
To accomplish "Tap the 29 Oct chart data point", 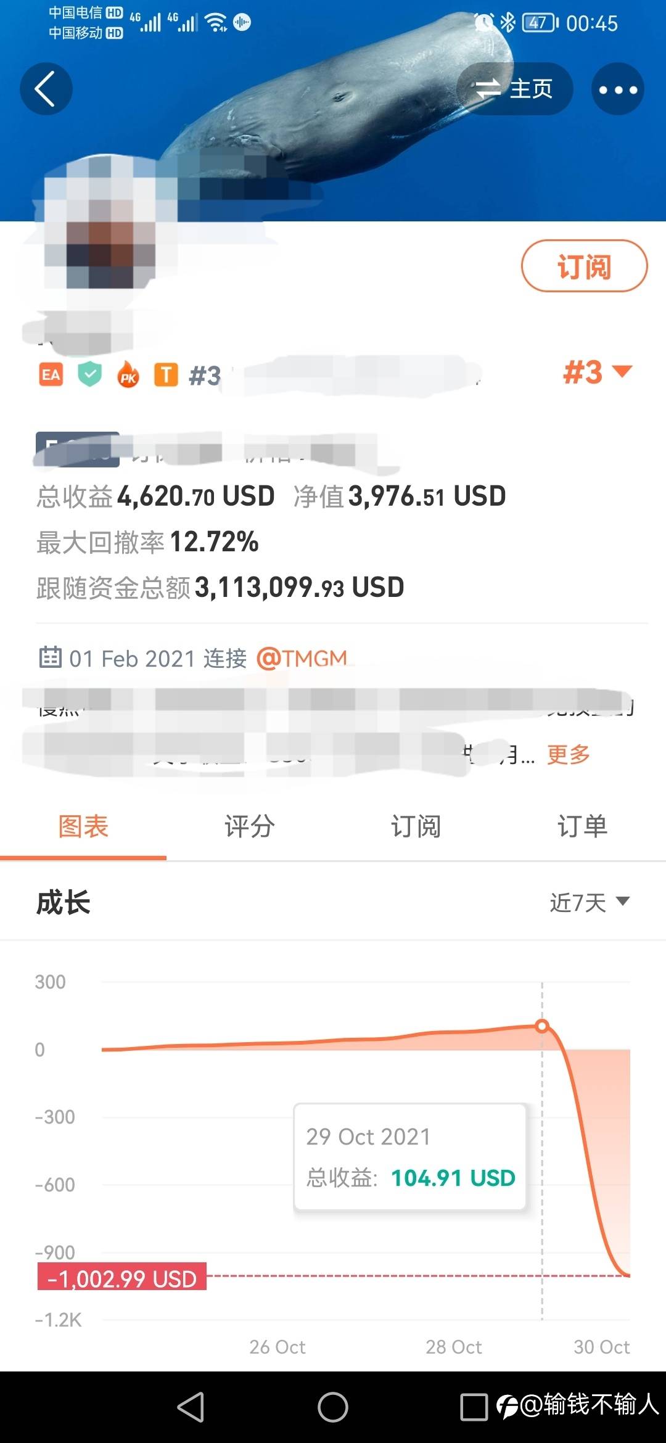I will pyautogui.click(x=542, y=1026).
